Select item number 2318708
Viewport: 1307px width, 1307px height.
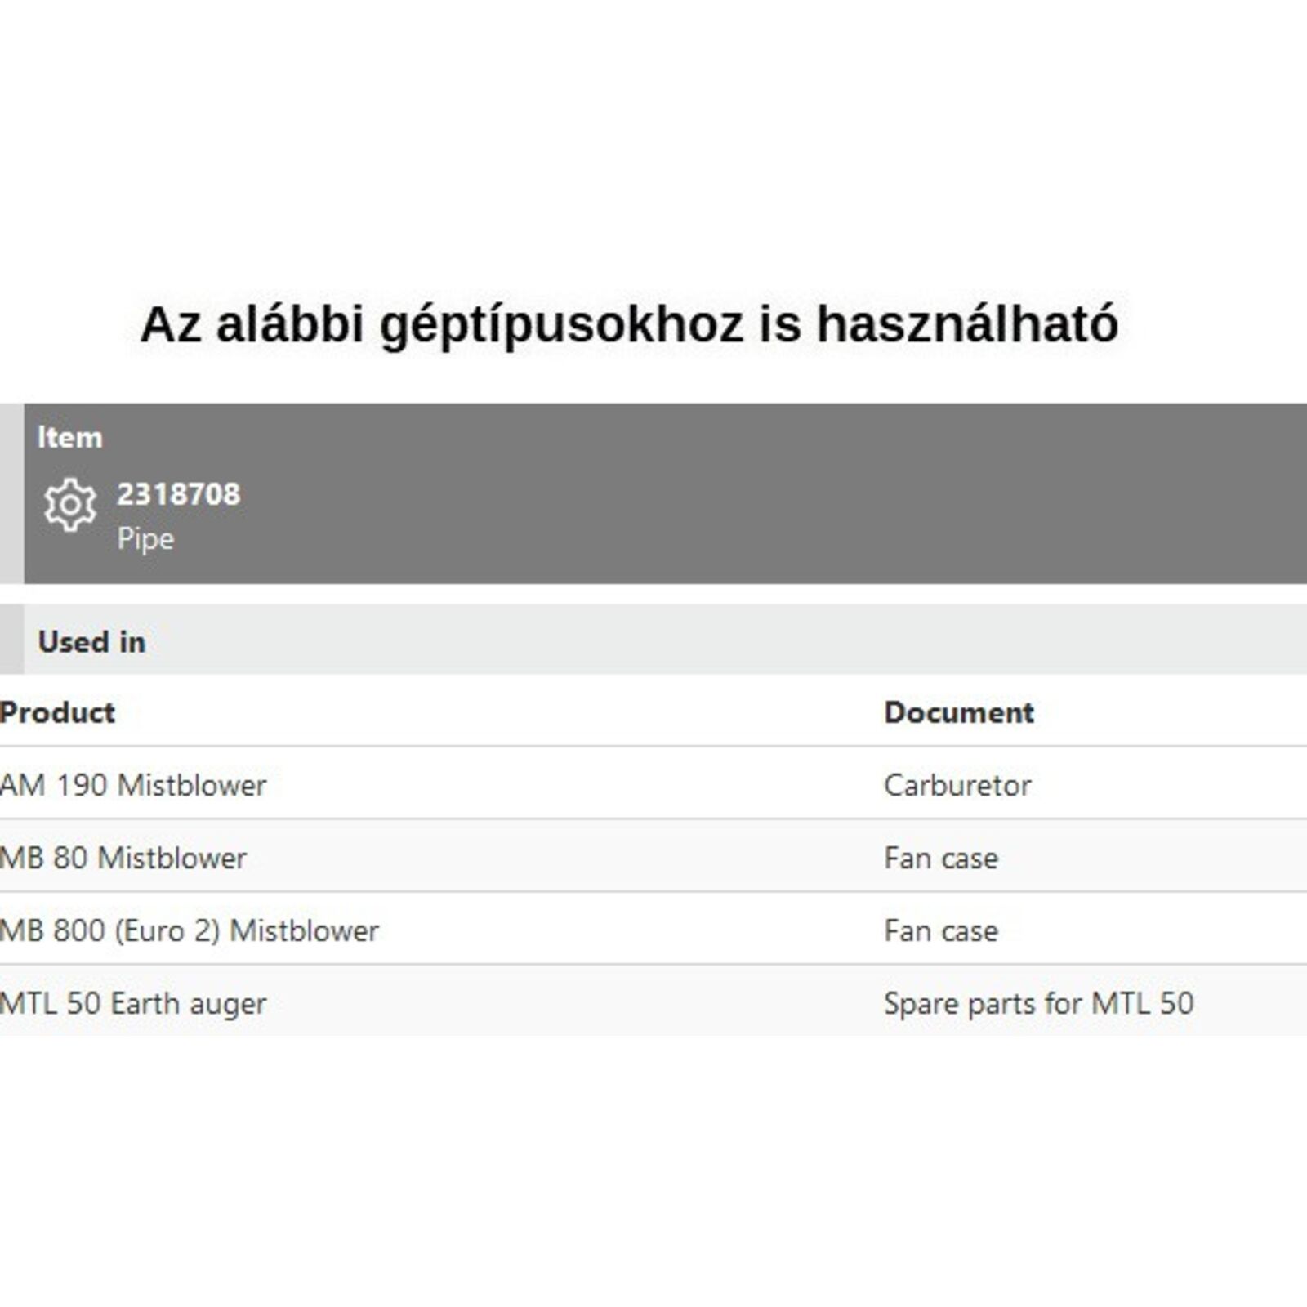pos(178,494)
